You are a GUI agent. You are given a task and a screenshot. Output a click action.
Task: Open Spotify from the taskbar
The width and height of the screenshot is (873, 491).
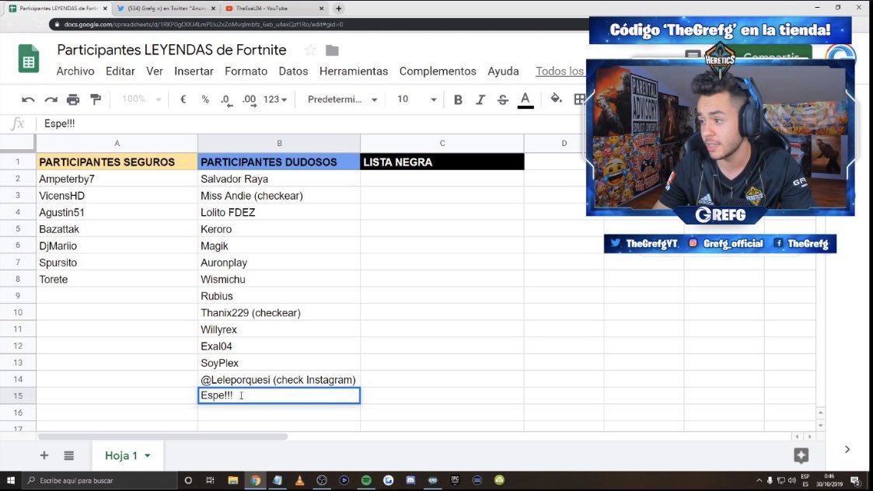(x=366, y=480)
